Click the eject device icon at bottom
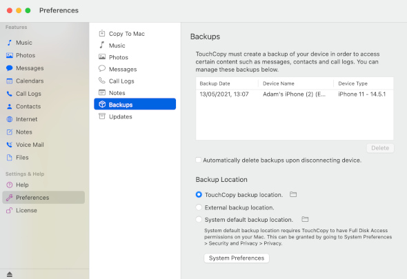This screenshot has width=407, height=279. (x=10, y=274)
